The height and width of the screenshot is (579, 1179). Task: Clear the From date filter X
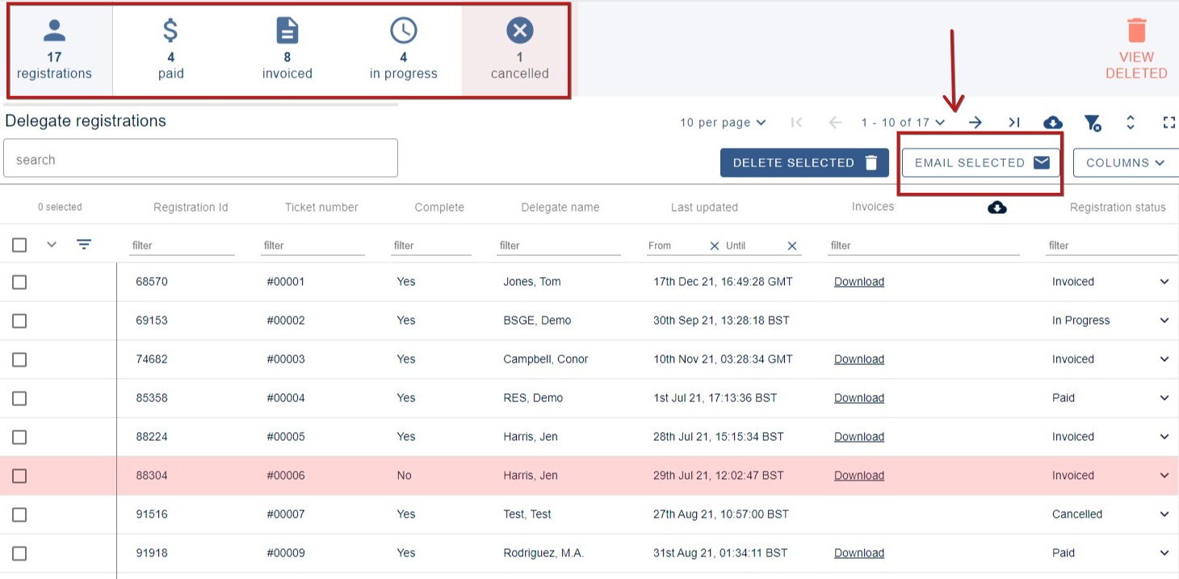coord(714,245)
